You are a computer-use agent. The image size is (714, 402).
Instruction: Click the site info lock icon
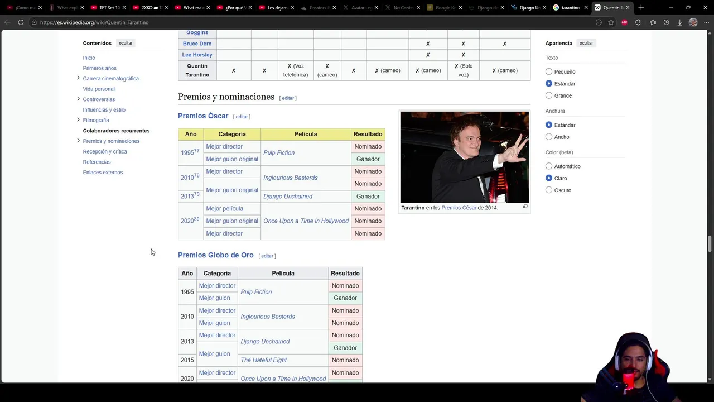(34, 22)
